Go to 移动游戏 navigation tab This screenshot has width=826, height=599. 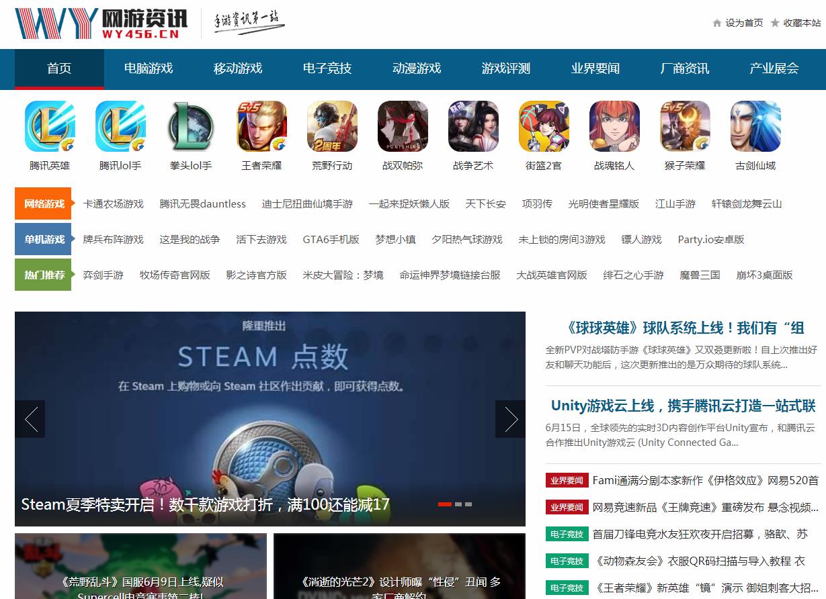point(238,68)
